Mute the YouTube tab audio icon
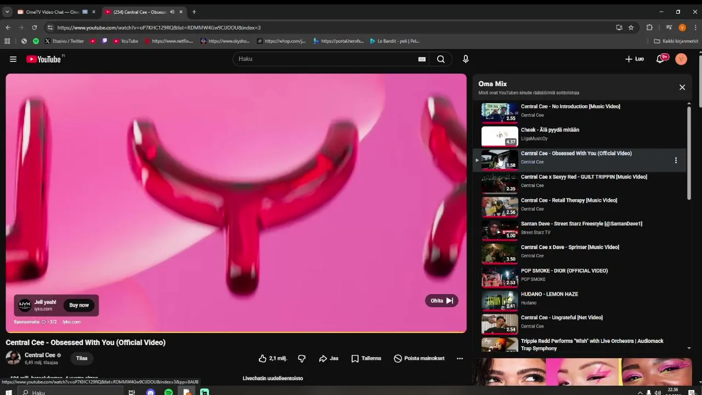 pyautogui.click(x=172, y=12)
